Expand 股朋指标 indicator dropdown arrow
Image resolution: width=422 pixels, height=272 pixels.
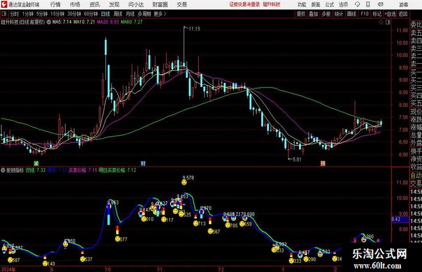tap(3, 170)
